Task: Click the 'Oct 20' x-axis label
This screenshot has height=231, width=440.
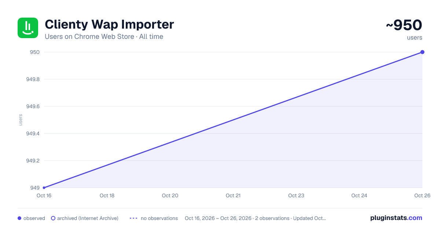Action: pyautogui.click(x=170, y=195)
